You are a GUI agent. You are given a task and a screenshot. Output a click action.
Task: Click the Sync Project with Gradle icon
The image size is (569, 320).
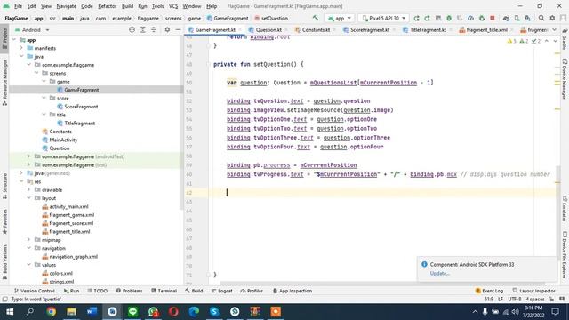(506, 18)
